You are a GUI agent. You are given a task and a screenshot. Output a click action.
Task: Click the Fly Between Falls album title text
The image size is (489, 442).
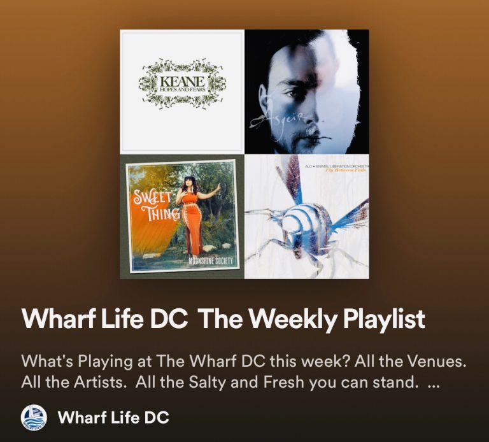tap(347, 171)
